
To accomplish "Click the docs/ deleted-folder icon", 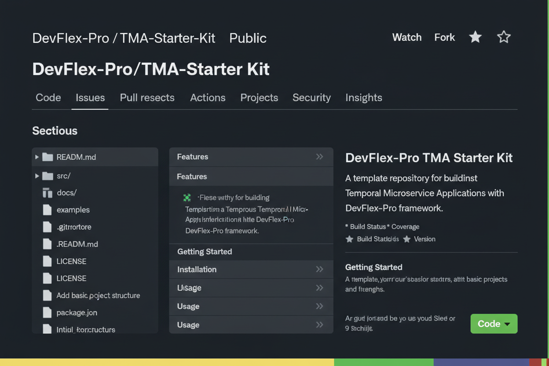I will tap(48, 193).
